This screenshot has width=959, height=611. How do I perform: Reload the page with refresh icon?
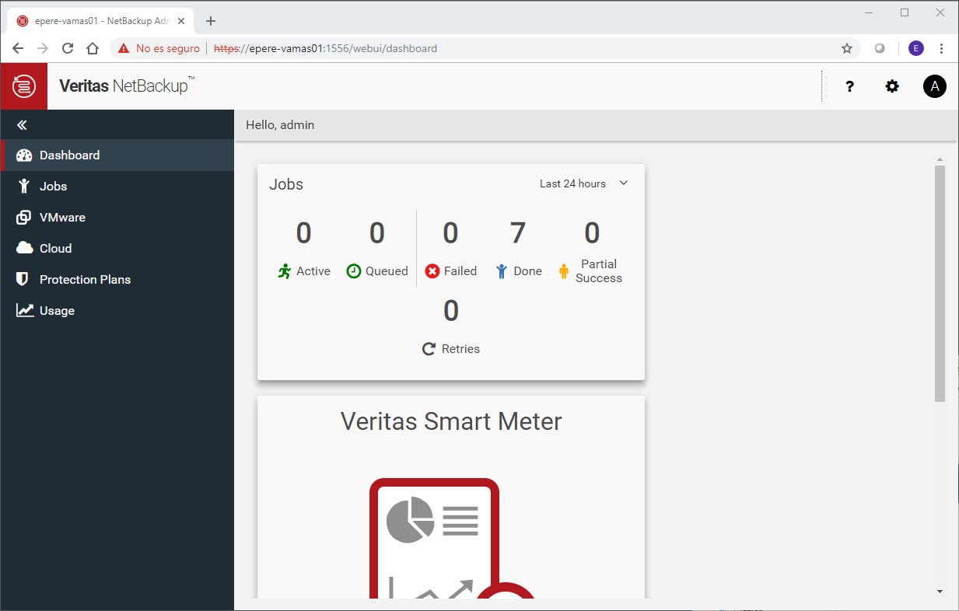coord(68,48)
